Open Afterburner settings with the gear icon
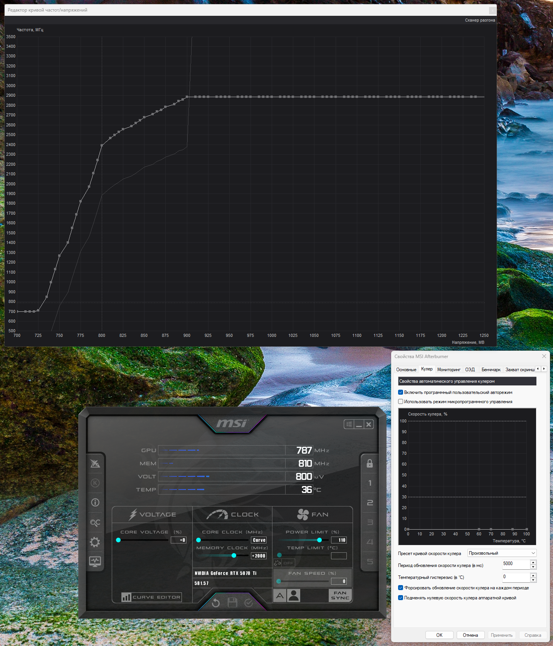The image size is (553, 646). 95,542
